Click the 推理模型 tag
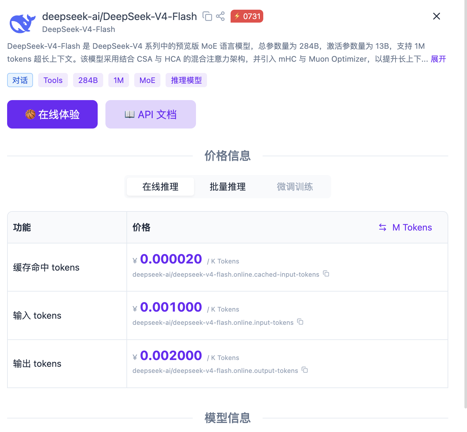 coord(186,80)
